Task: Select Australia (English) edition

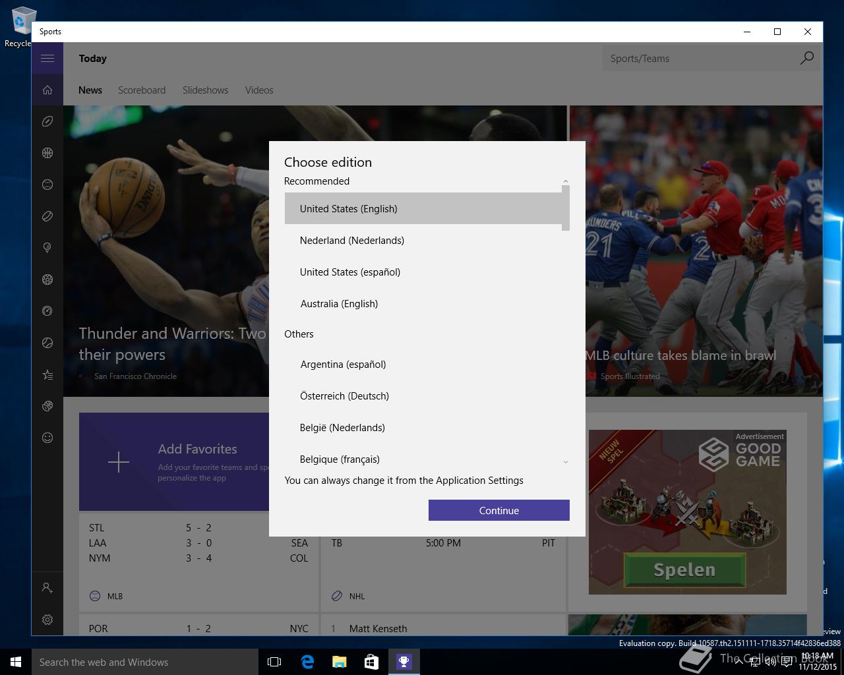Action: click(x=423, y=304)
